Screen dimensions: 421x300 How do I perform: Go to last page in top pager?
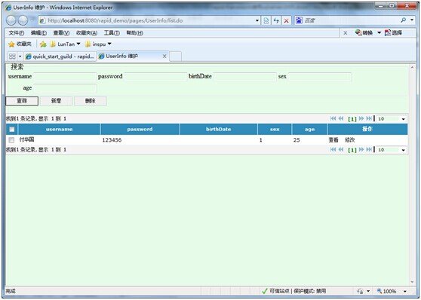tap(369, 118)
